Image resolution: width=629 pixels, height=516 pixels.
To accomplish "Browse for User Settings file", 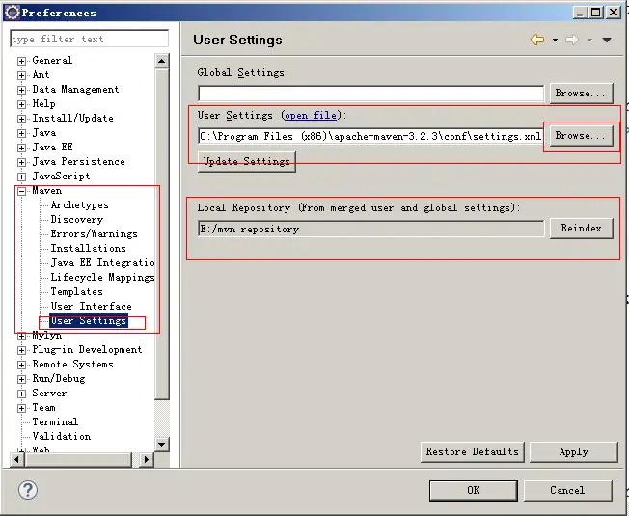I will 582,136.
